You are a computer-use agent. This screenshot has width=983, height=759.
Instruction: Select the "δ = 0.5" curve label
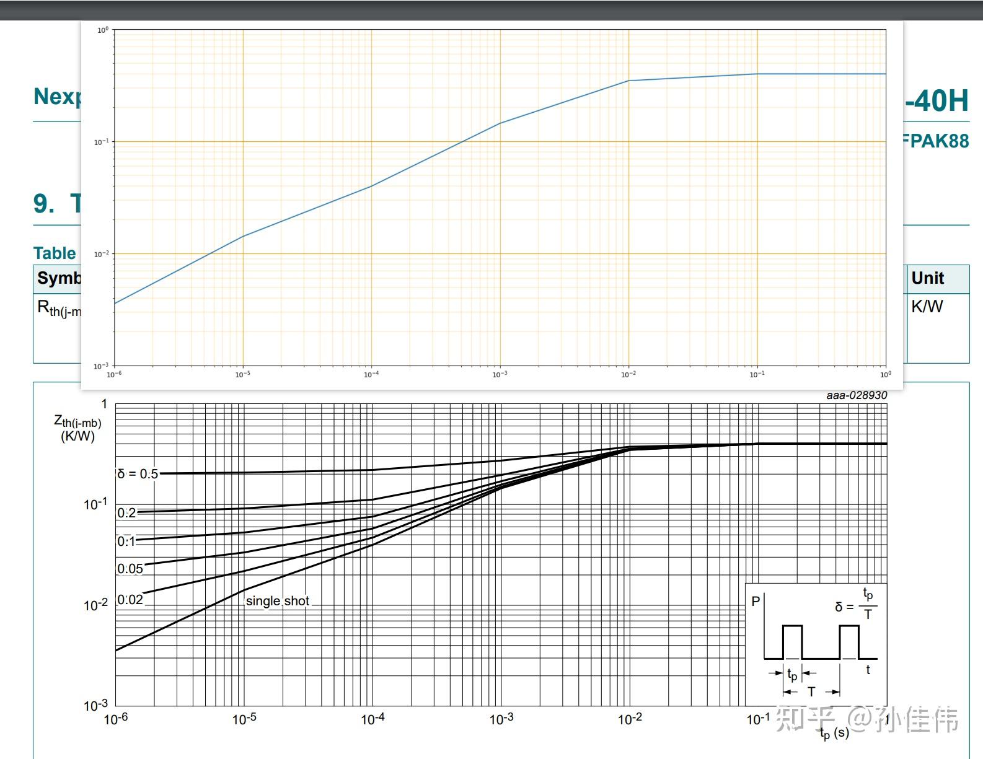coord(138,474)
